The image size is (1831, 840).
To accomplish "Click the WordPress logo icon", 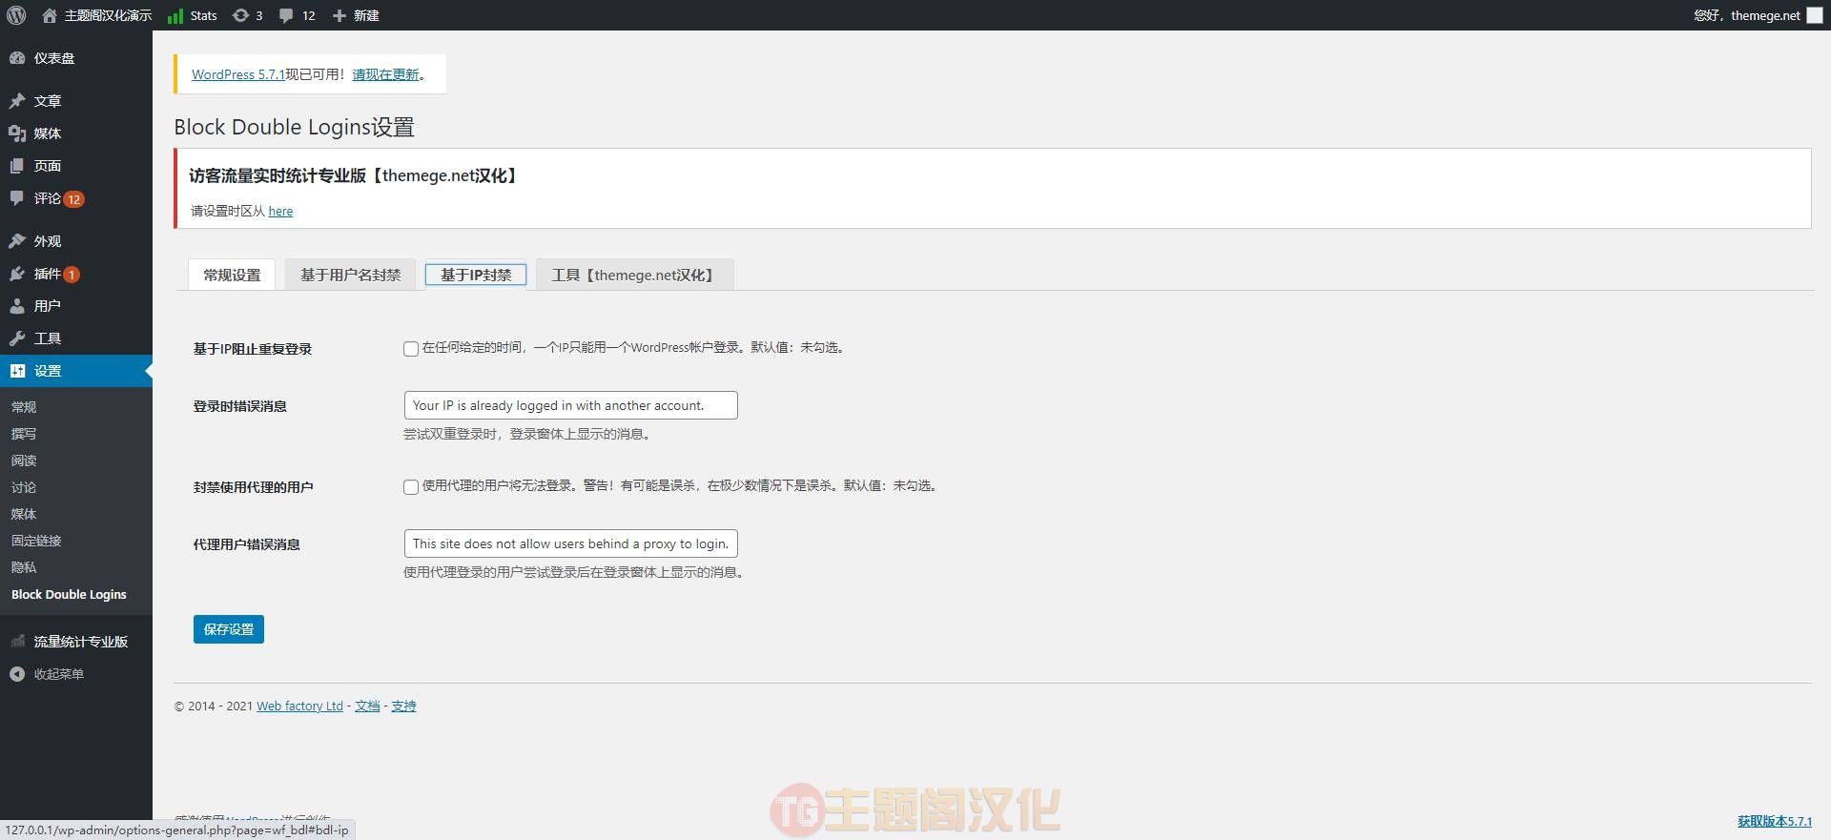I will tap(16, 15).
